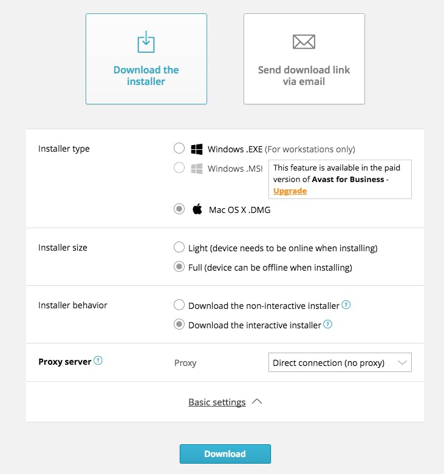Select the Mac OS X .DMG option
This screenshot has width=444, height=474.
179,209
